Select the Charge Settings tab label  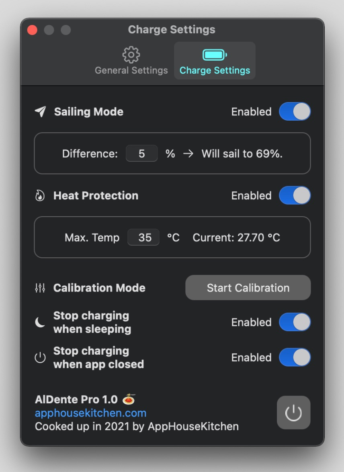click(x=215, y=70)
